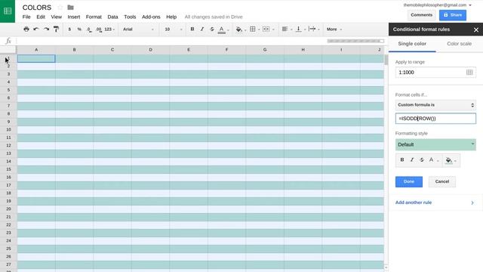483x272 pixels.
Task: Increase decimal places icon
Action: coord(99,29)
